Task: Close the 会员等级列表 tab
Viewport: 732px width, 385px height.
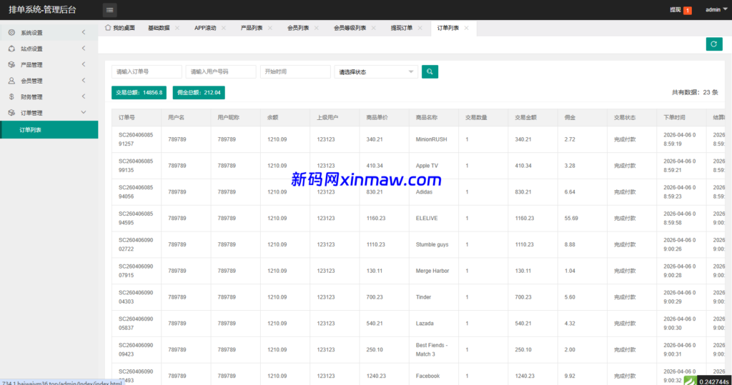Action: click(373, 28)
